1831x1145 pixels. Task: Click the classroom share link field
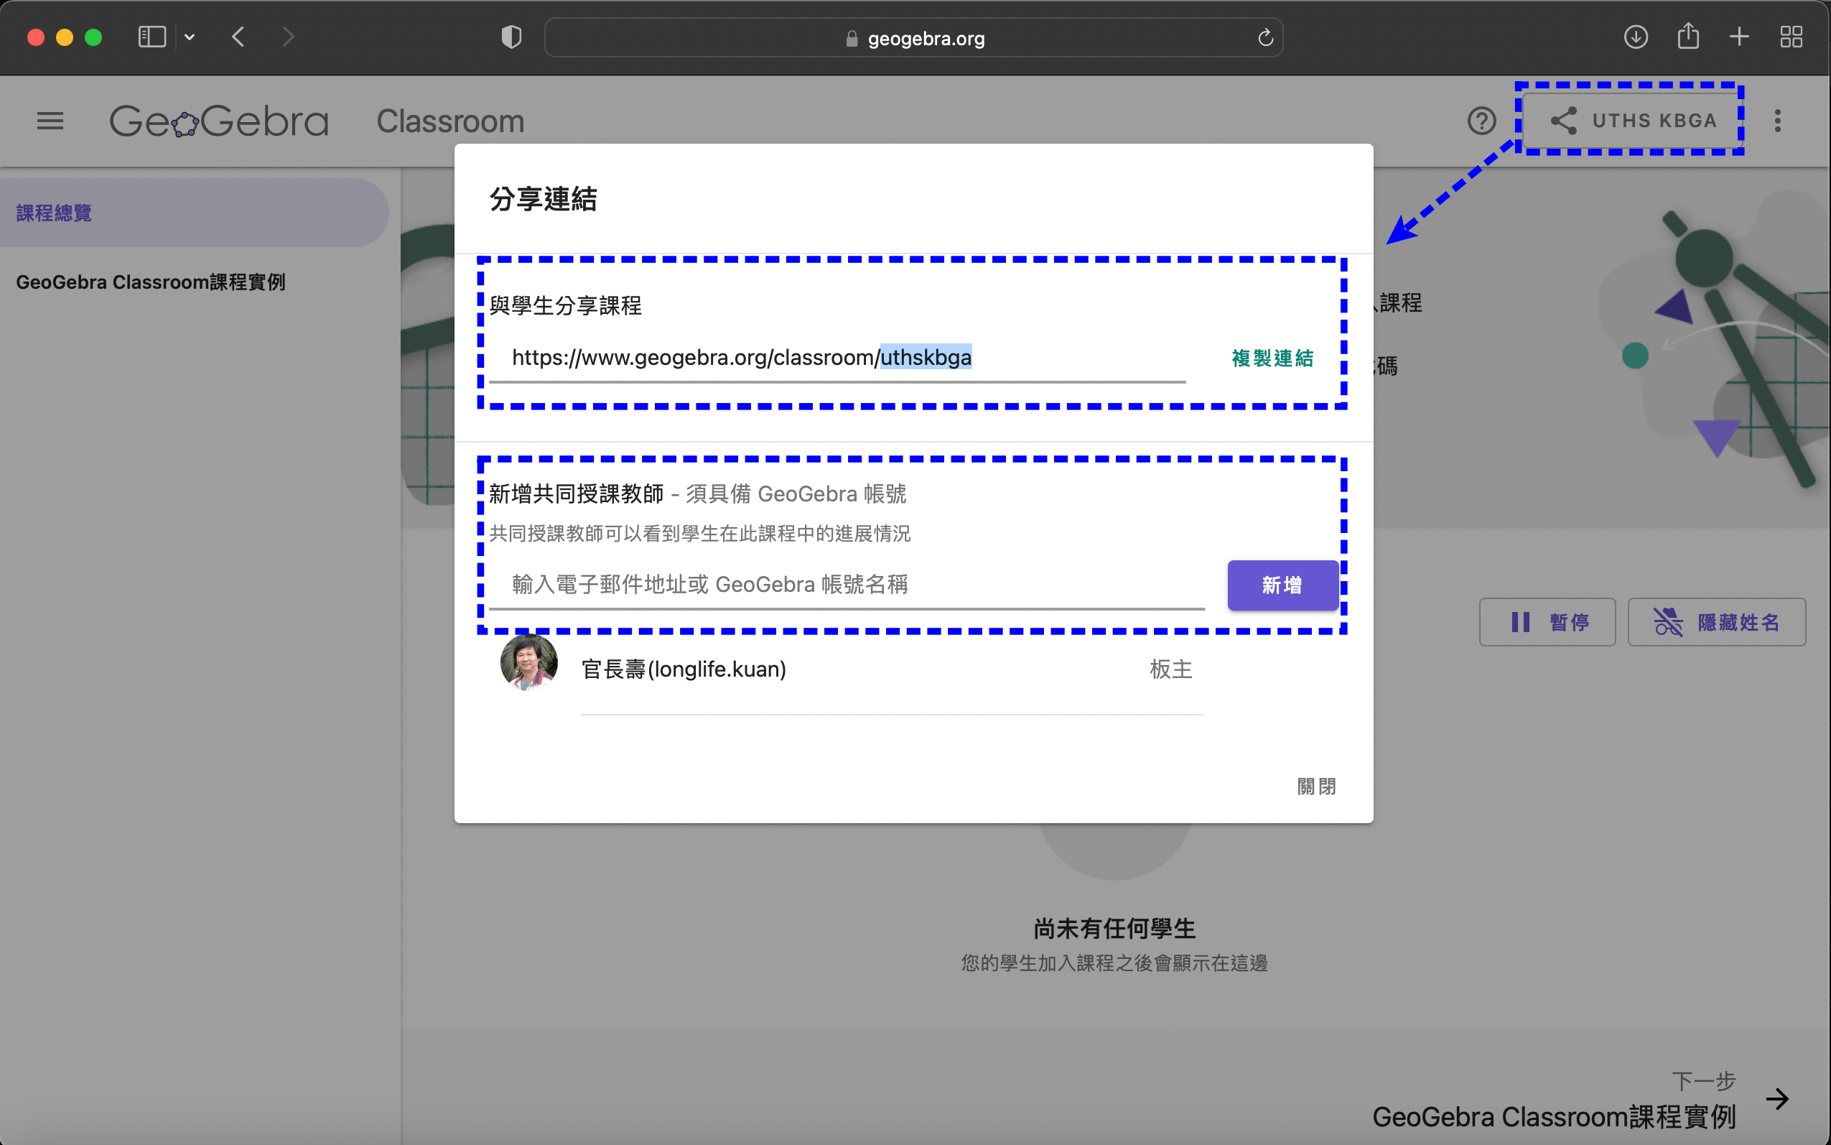(837, 358)
